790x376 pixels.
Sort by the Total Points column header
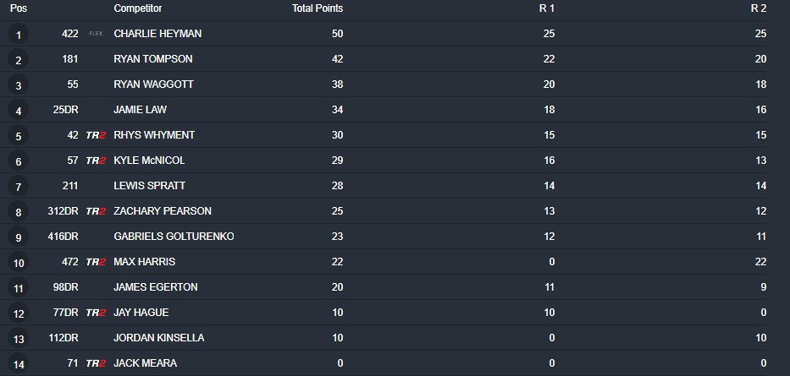318,8
